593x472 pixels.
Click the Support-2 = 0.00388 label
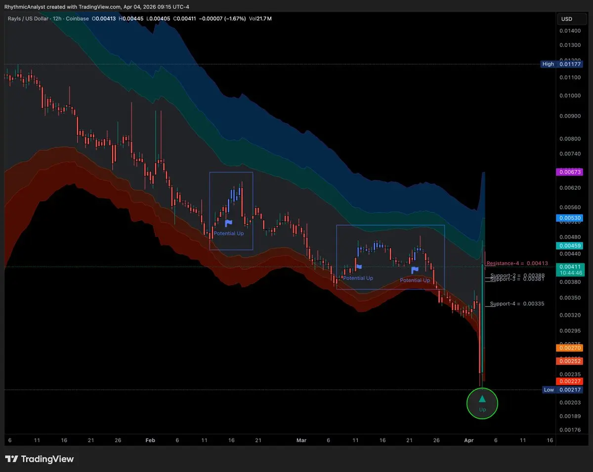coord(517,275)
